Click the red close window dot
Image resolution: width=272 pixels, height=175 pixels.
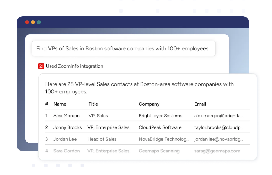point(27,22)
